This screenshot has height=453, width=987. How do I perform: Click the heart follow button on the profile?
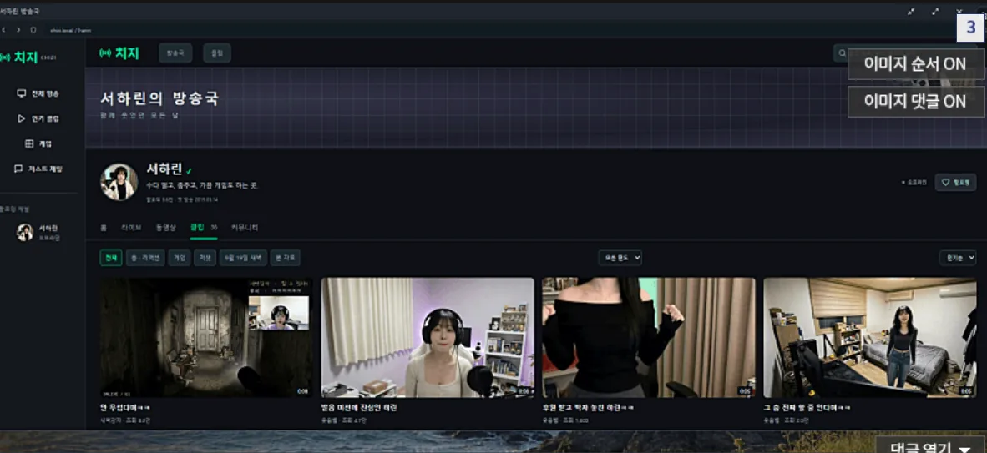[x=955, y=183]
